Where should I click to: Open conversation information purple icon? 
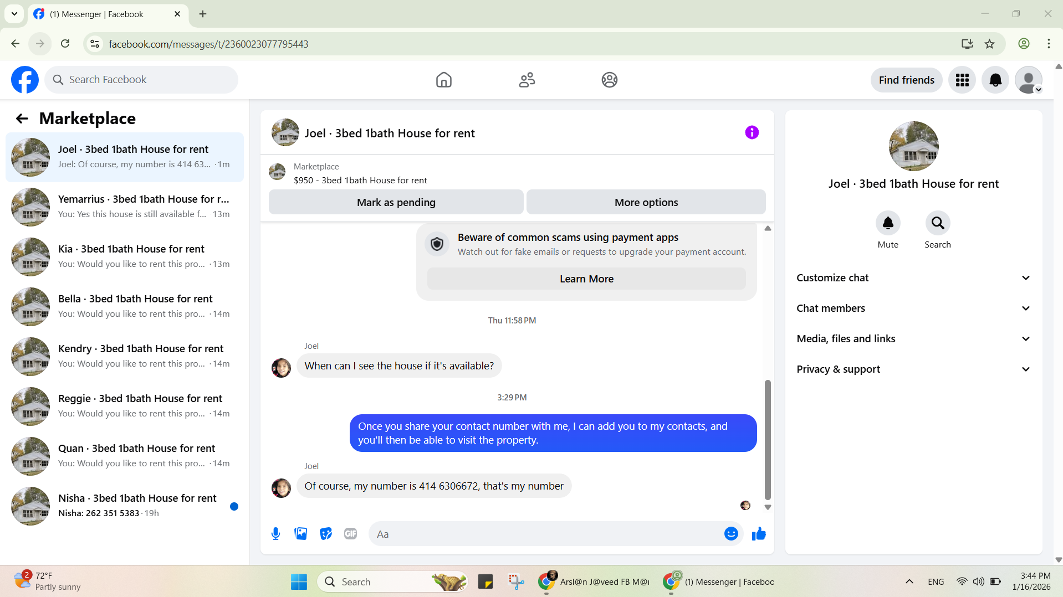tap(752, 132)
